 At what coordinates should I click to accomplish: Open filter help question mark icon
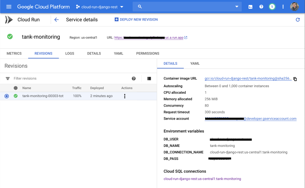point(134,78)
